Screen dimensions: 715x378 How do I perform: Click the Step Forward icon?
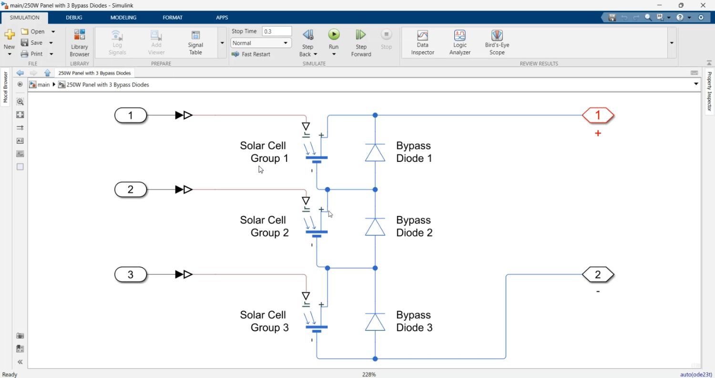361,35
